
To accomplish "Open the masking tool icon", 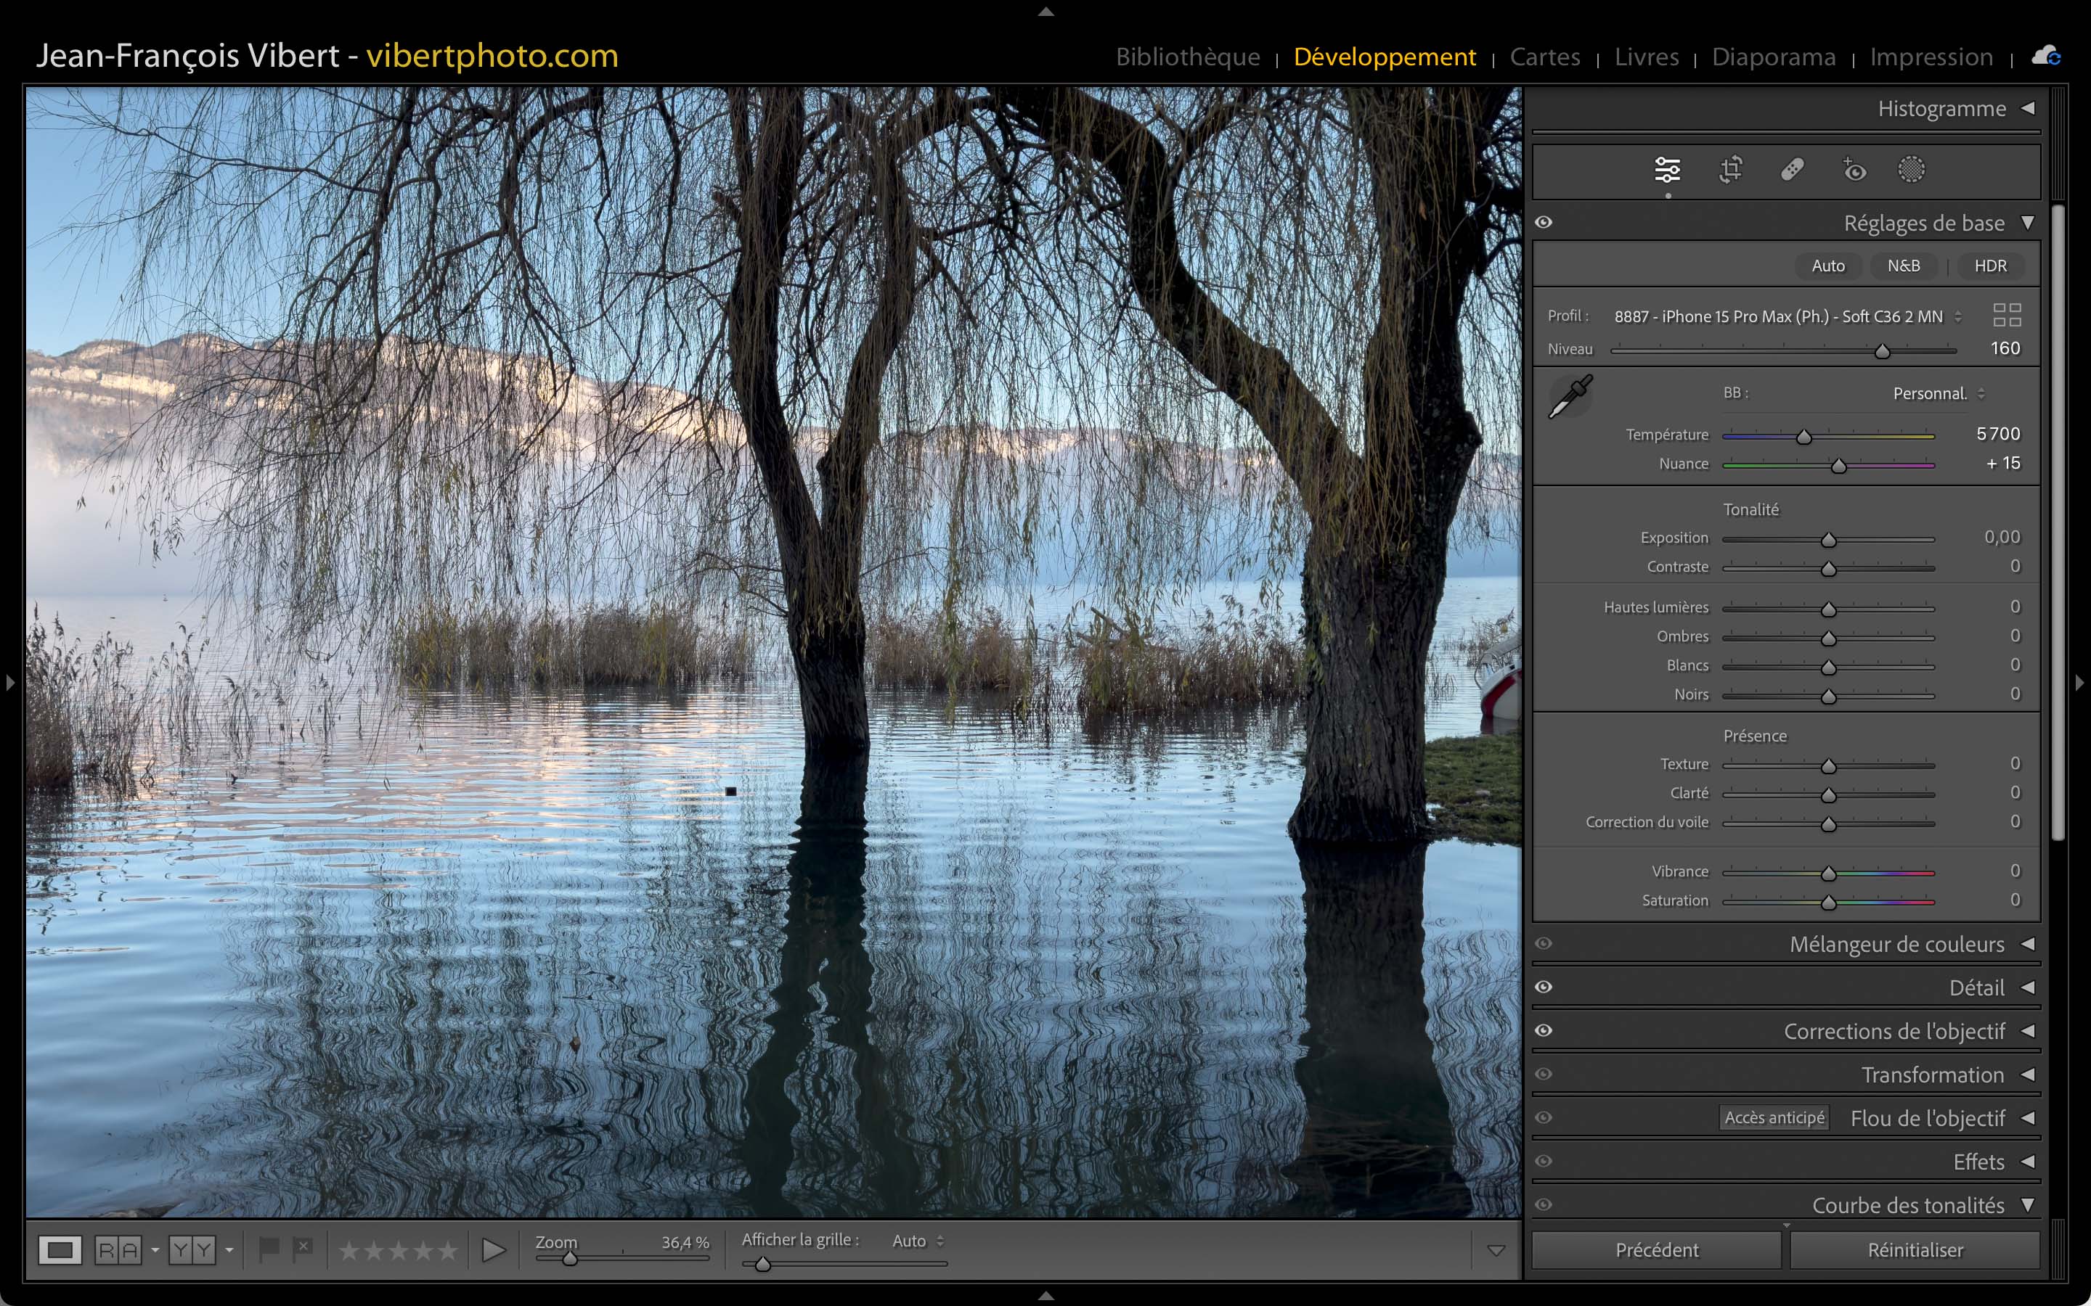I will coord(1911,171).
